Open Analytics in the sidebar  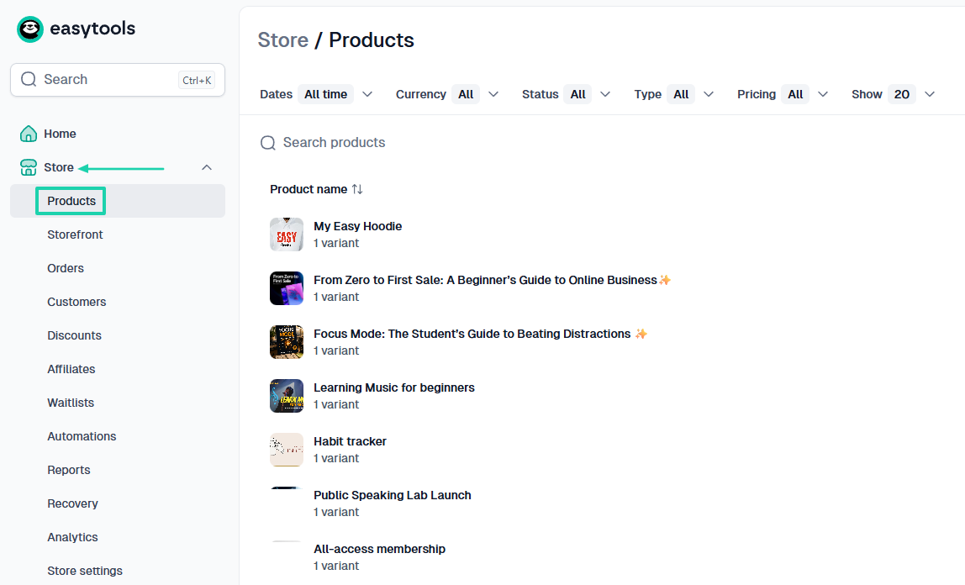(72, 537)
